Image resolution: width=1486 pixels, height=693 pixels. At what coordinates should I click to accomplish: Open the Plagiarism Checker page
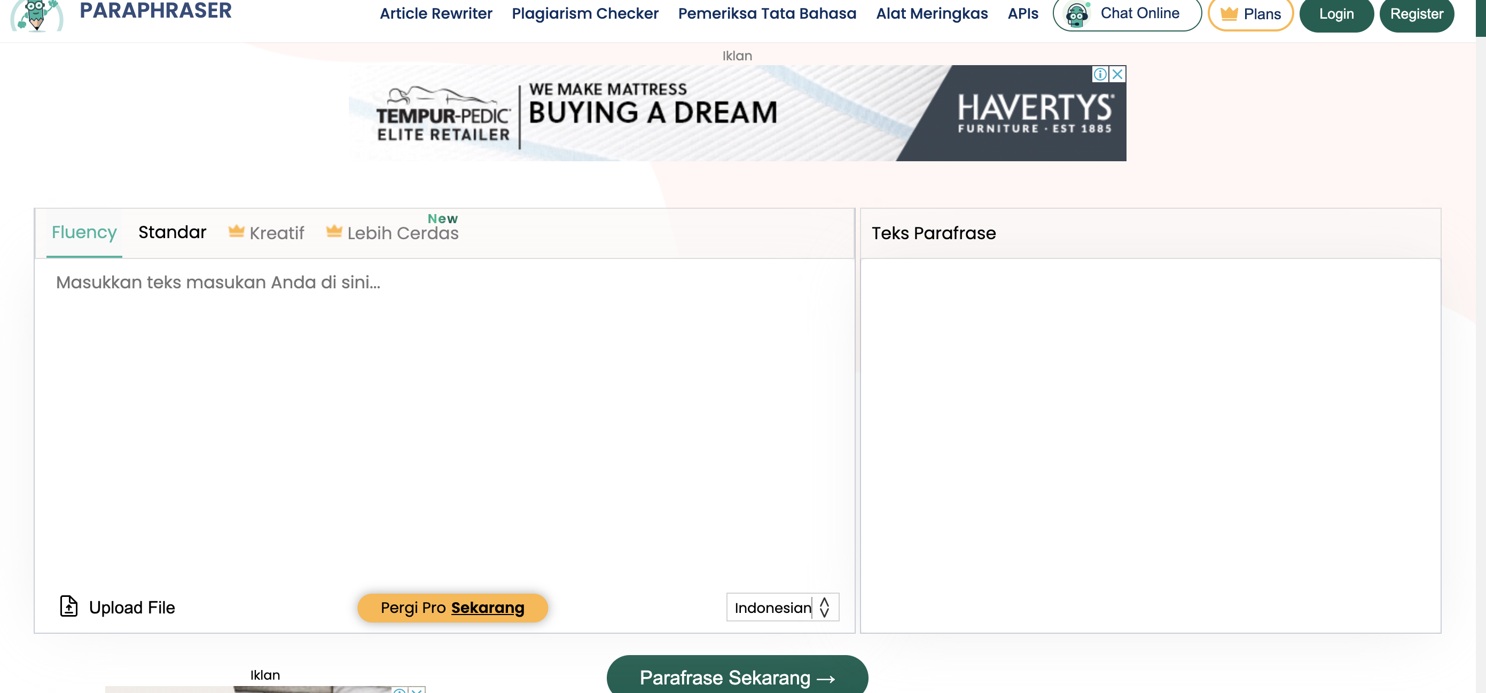(x=584, y=14)
